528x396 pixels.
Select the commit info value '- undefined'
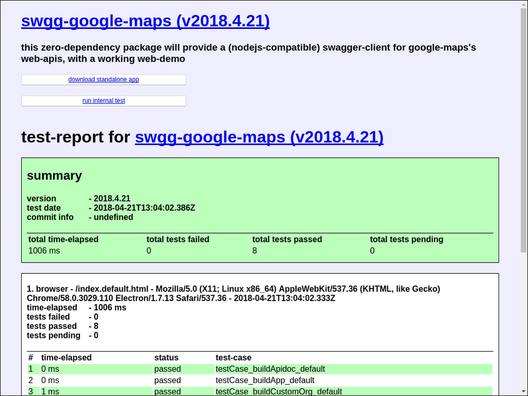tap(111, 217)
